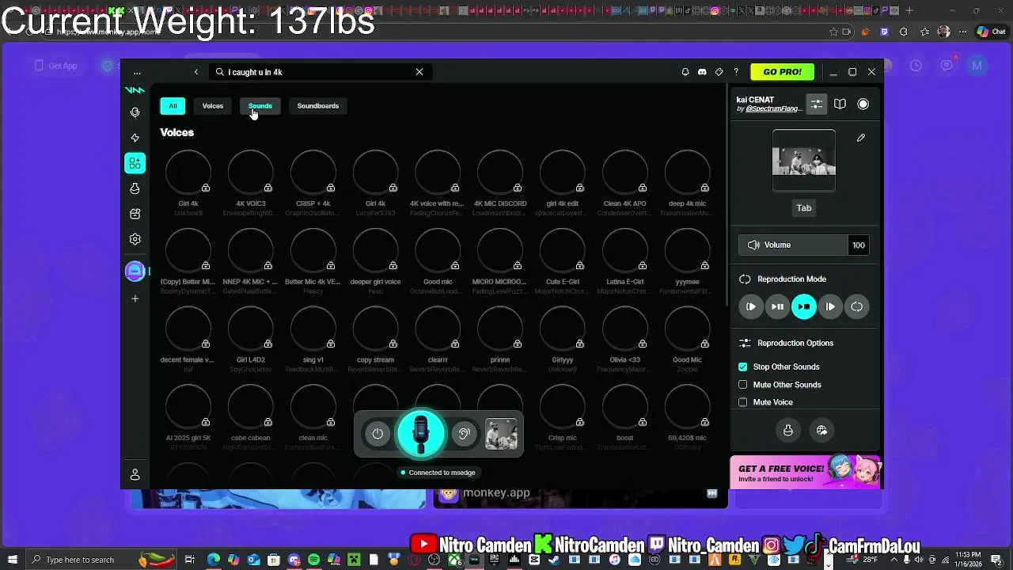Click the globe share button at panel bottom
1013x570 pixels.
[x=821, y=430]
